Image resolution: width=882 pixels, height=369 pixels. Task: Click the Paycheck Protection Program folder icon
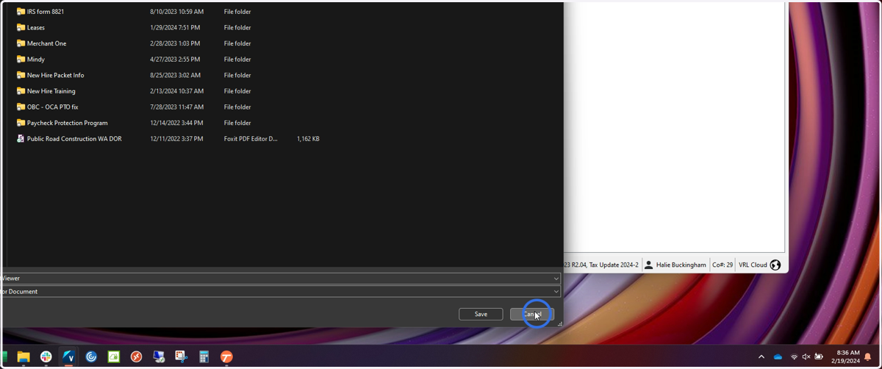coord(21,123)
